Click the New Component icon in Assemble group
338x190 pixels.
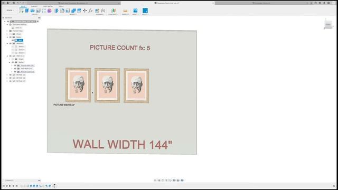[x=97, y=11]
